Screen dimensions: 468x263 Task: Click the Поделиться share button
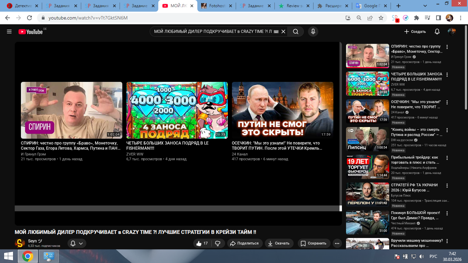[x=244, y=243]
